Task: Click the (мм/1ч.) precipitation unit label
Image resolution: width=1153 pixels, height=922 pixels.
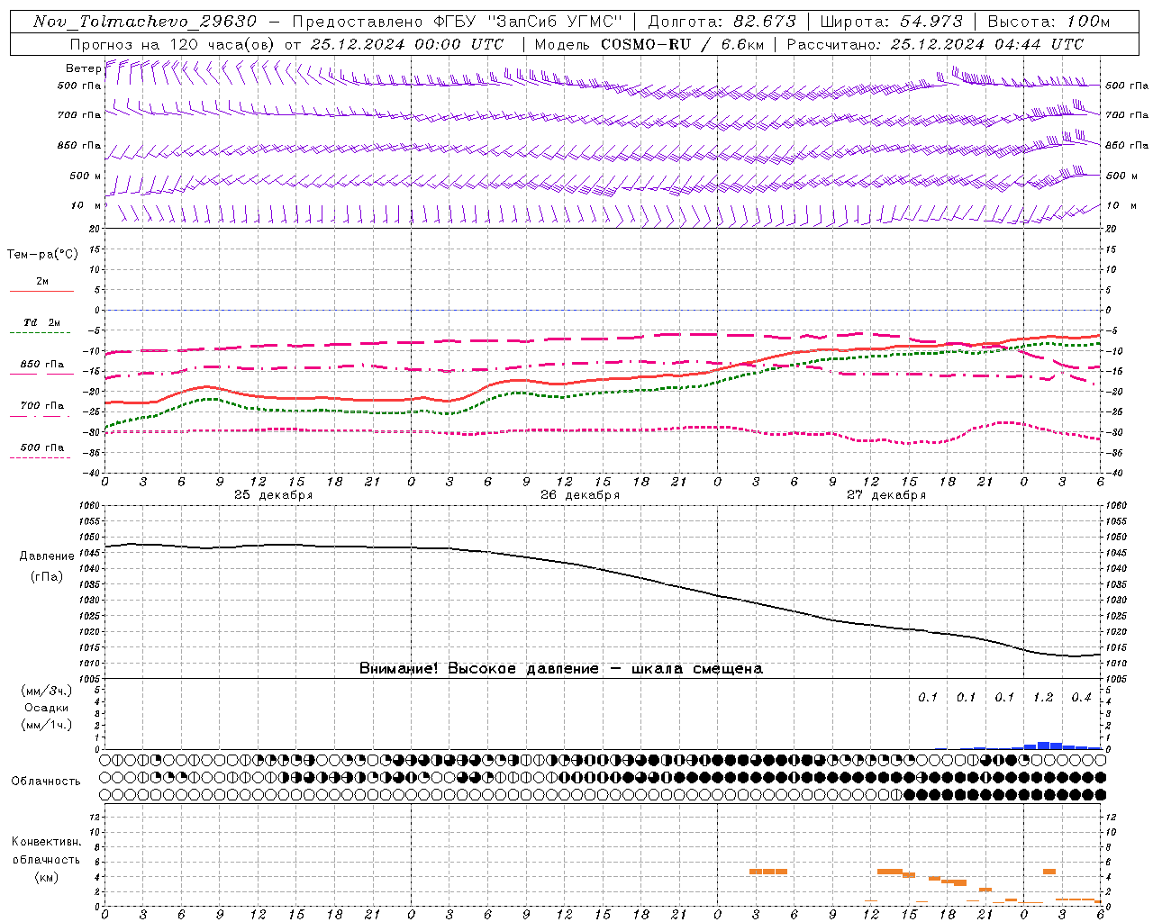Action: (47, 725)
